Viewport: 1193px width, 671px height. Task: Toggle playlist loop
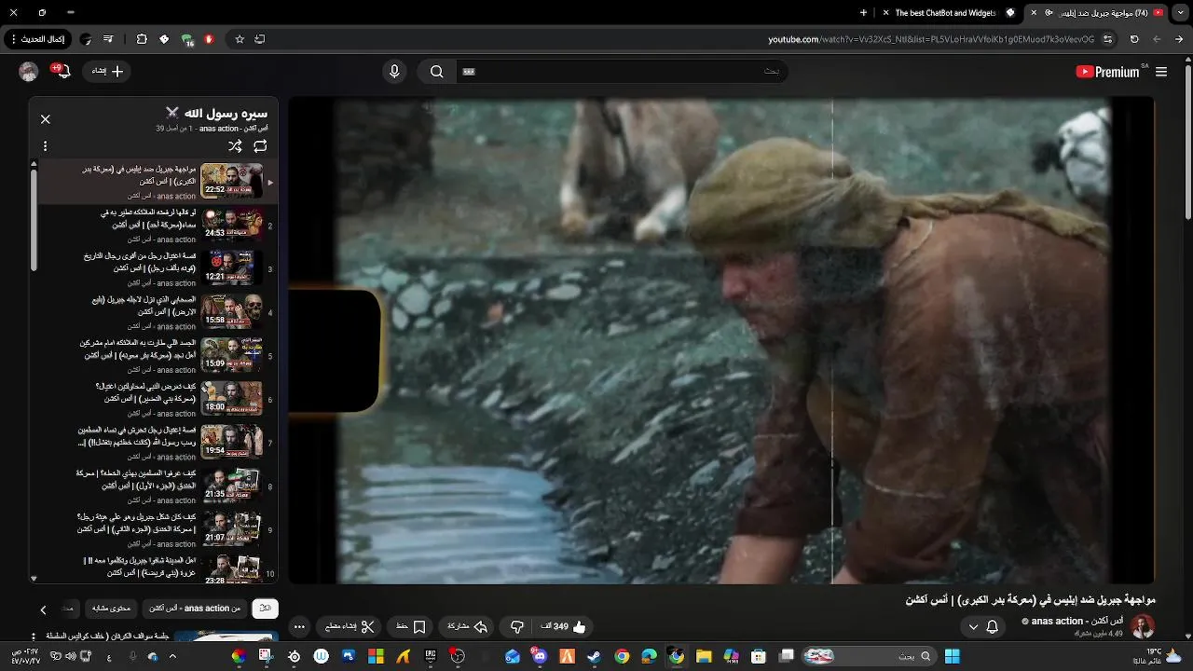(260, 146)
